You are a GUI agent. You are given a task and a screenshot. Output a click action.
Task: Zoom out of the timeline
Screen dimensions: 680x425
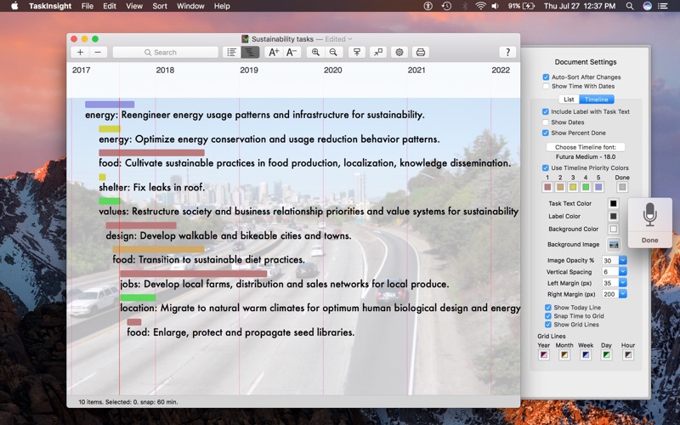point(334,52)
